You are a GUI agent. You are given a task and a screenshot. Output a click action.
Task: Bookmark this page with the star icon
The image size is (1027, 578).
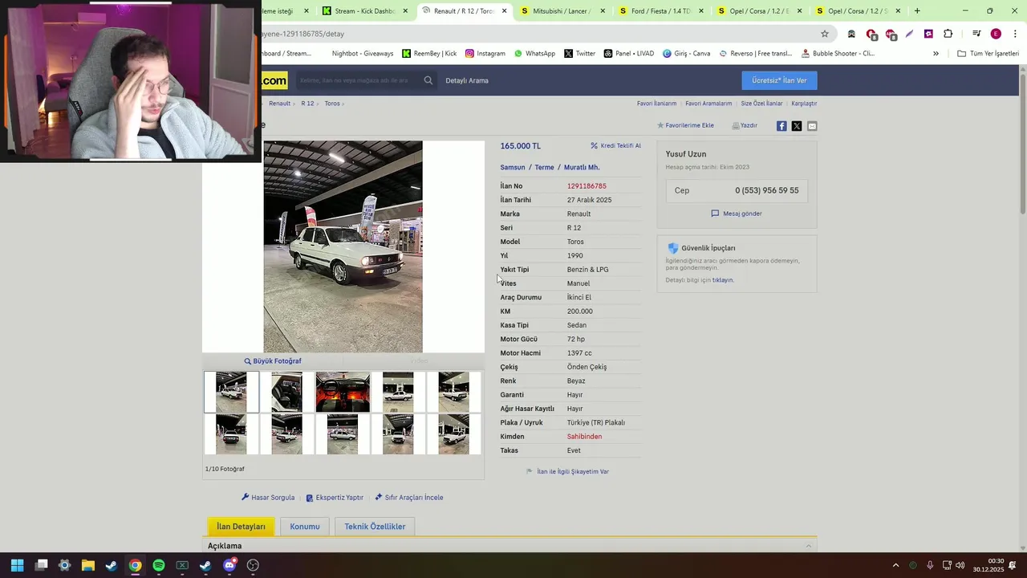[824, 34]
